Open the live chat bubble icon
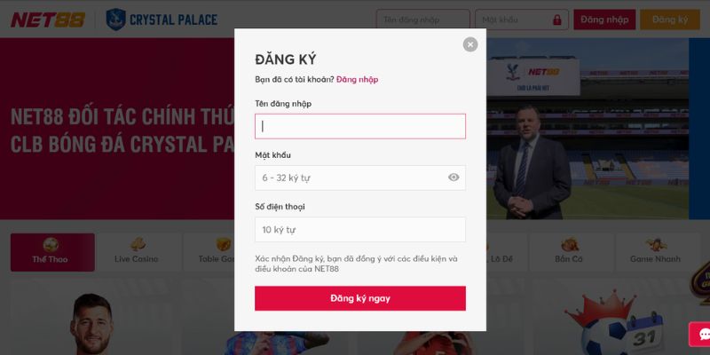This screenshot has width=710, height=355. pos(703,335)
